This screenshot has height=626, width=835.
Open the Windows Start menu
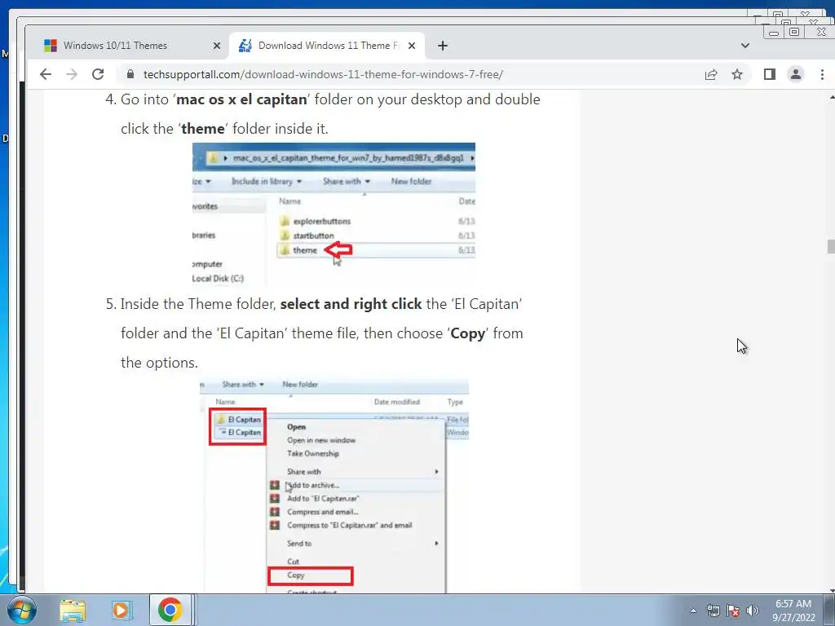(22, 610)
